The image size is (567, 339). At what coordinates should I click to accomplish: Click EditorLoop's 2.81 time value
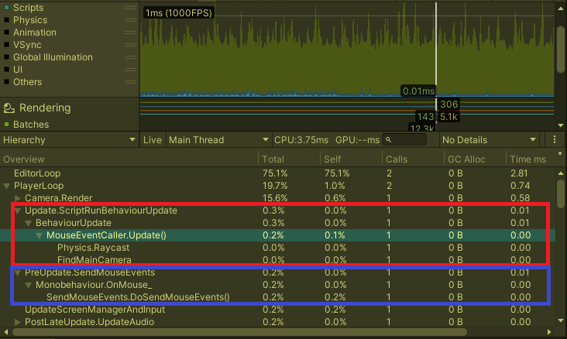[520, 173]
